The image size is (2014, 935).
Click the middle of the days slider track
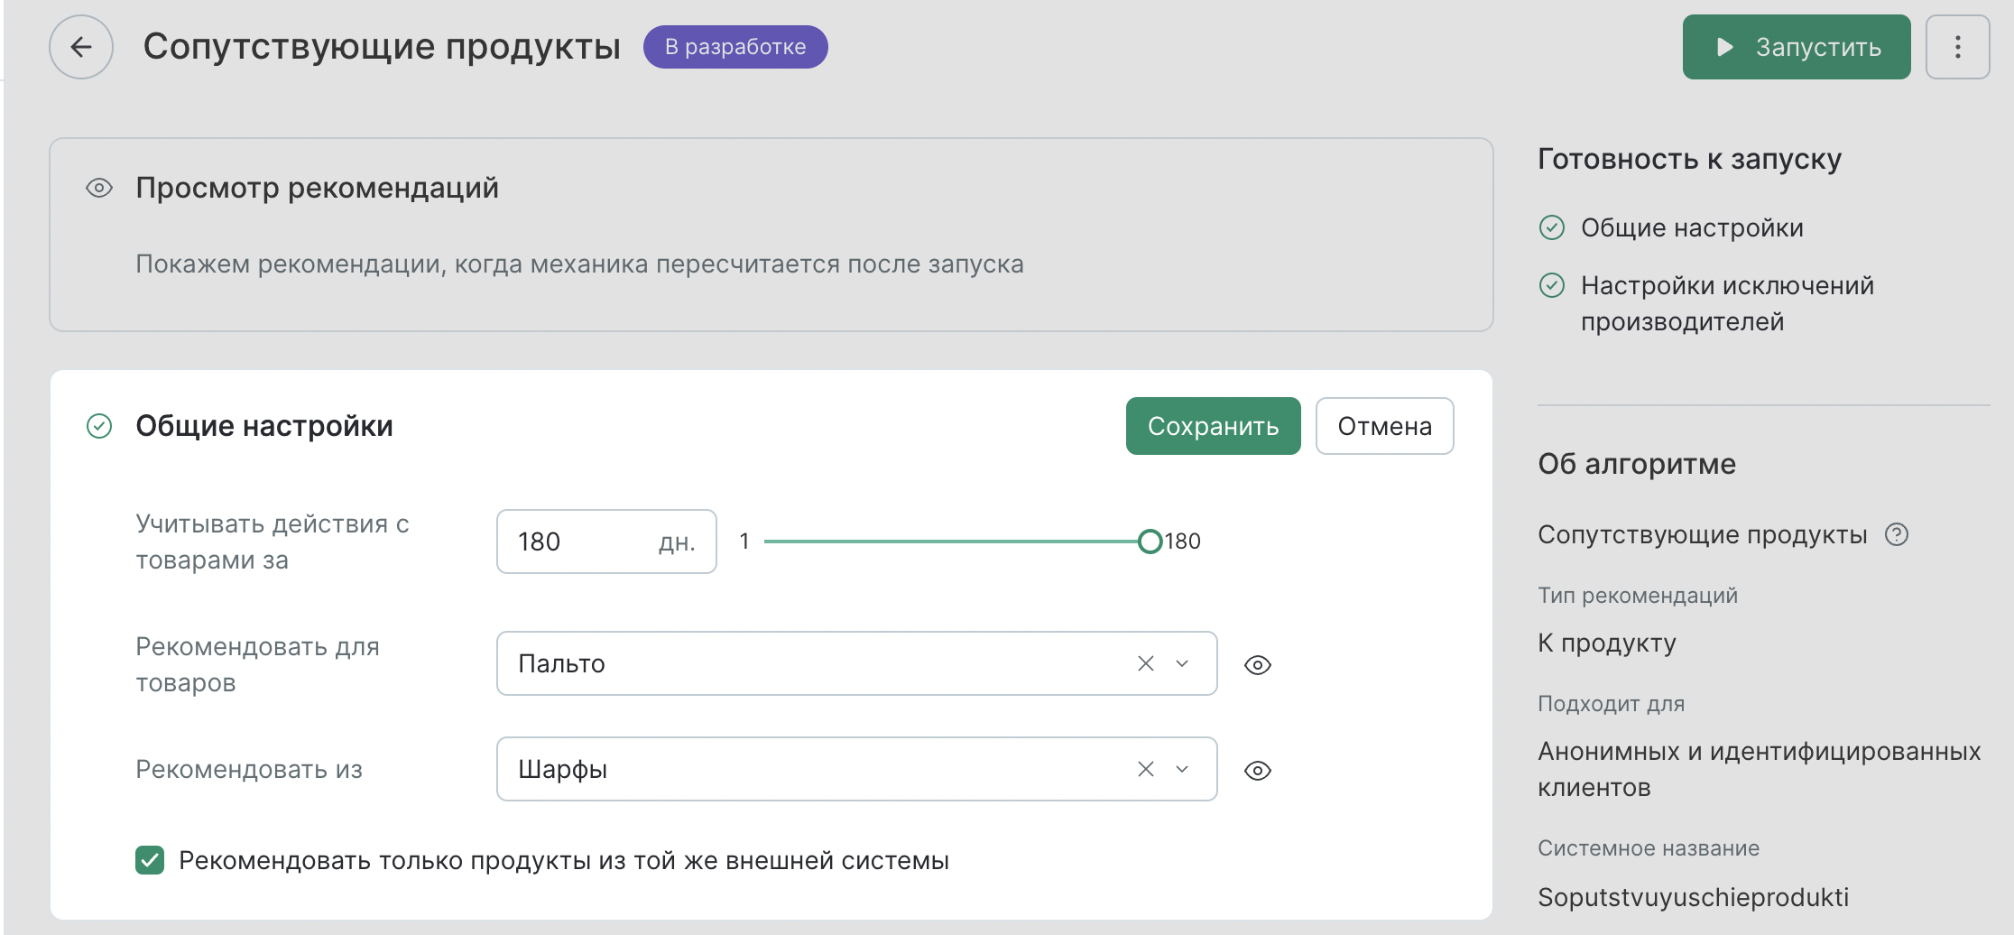[956, 542]
